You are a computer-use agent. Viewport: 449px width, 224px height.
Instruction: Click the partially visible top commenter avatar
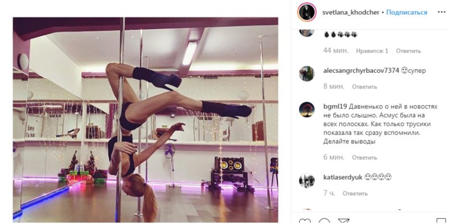point(306,33)
